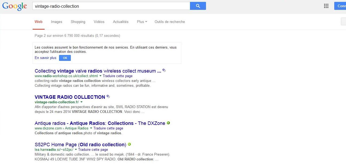
Task: Switch to the Images tab
Action: pyautogui.click(x=57, y=22)
